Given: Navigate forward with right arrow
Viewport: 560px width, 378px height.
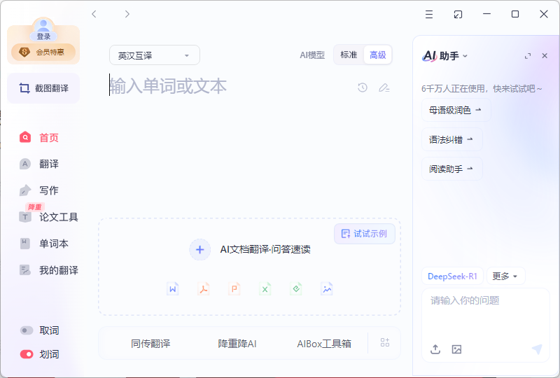Looking at the screenshot, I should point(127,14).
